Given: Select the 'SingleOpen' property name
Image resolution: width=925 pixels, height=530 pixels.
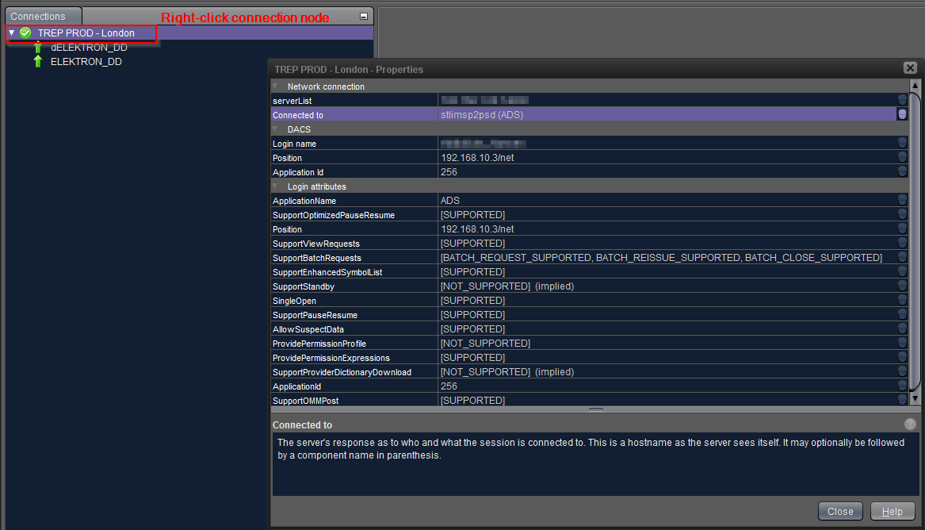Looking at the screenshot, I should click(294, 301).
